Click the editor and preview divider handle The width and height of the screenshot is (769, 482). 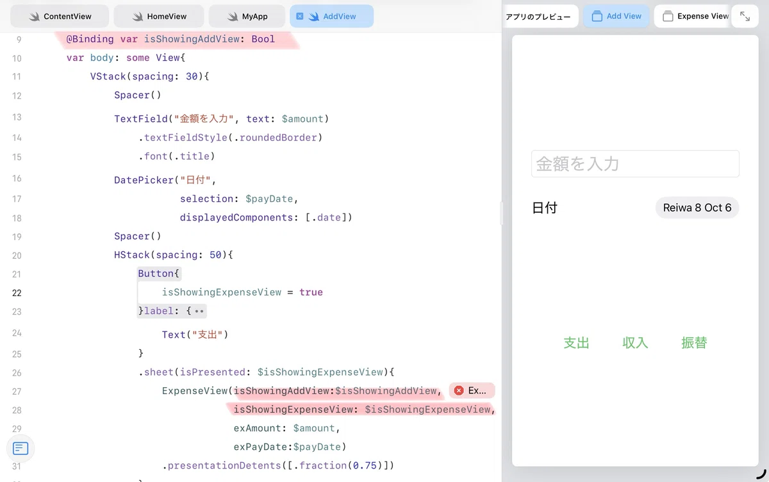(502, 213)
